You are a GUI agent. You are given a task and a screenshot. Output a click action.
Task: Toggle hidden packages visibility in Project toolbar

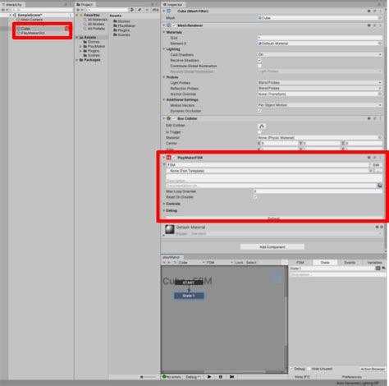pyautogui.click(x=155, y=10)
